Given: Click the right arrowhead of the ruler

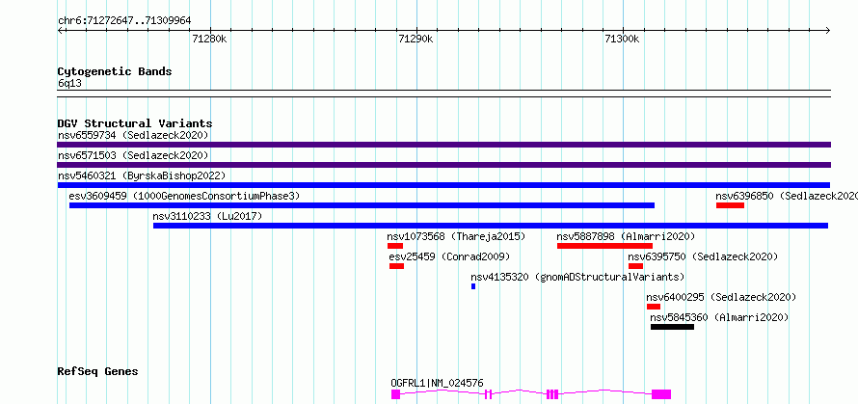Looking at the screenshot, I should pyautogui.click(x=828, y=31).
